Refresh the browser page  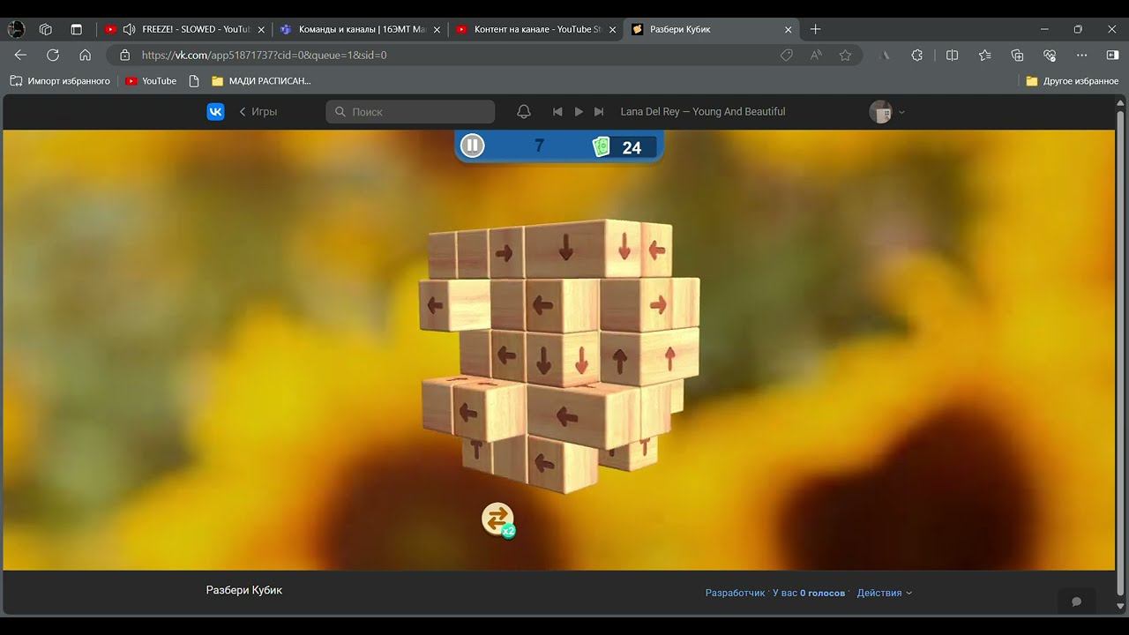(x=53, y=55)
